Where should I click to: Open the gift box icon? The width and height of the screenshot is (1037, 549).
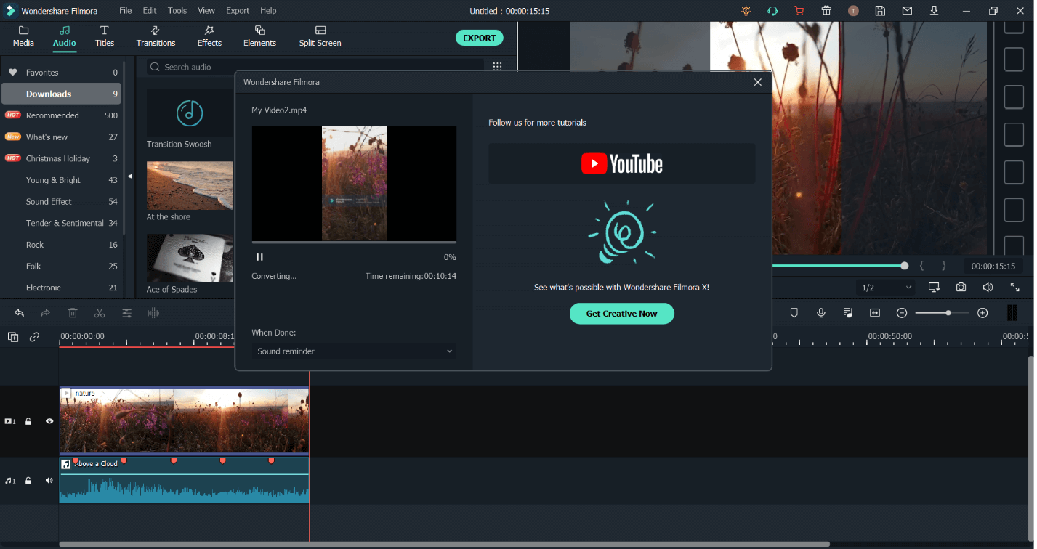tap(826, 11)
